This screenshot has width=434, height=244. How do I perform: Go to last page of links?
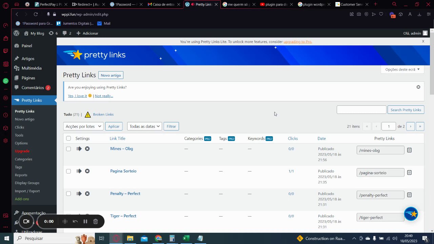pos(420,126)
